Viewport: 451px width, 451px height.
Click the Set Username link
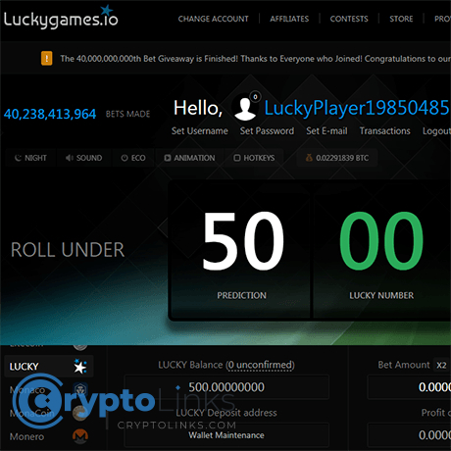point(200,131)
